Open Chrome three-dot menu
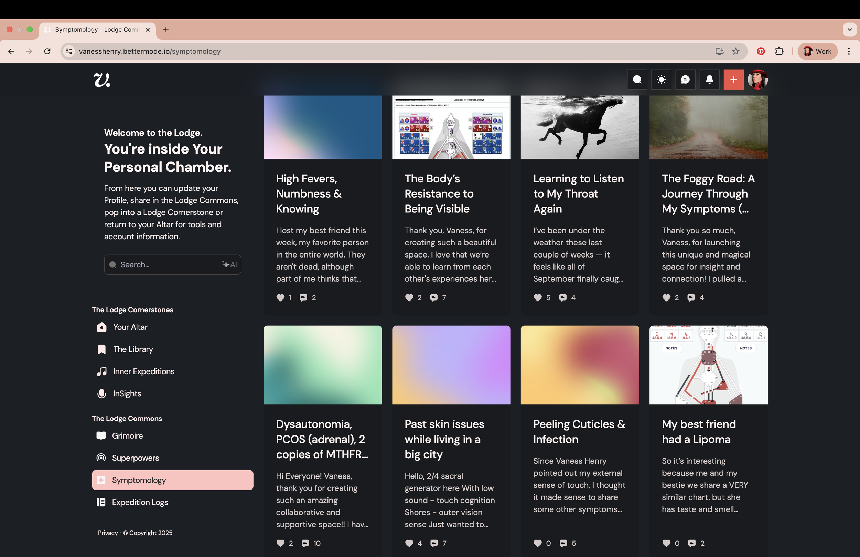The width and height of the screenshot is (860, 557). click(x=848, y=51)
